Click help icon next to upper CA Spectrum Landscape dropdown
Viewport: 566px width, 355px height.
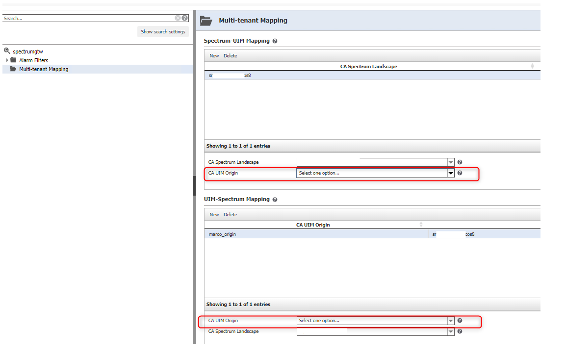460,162
